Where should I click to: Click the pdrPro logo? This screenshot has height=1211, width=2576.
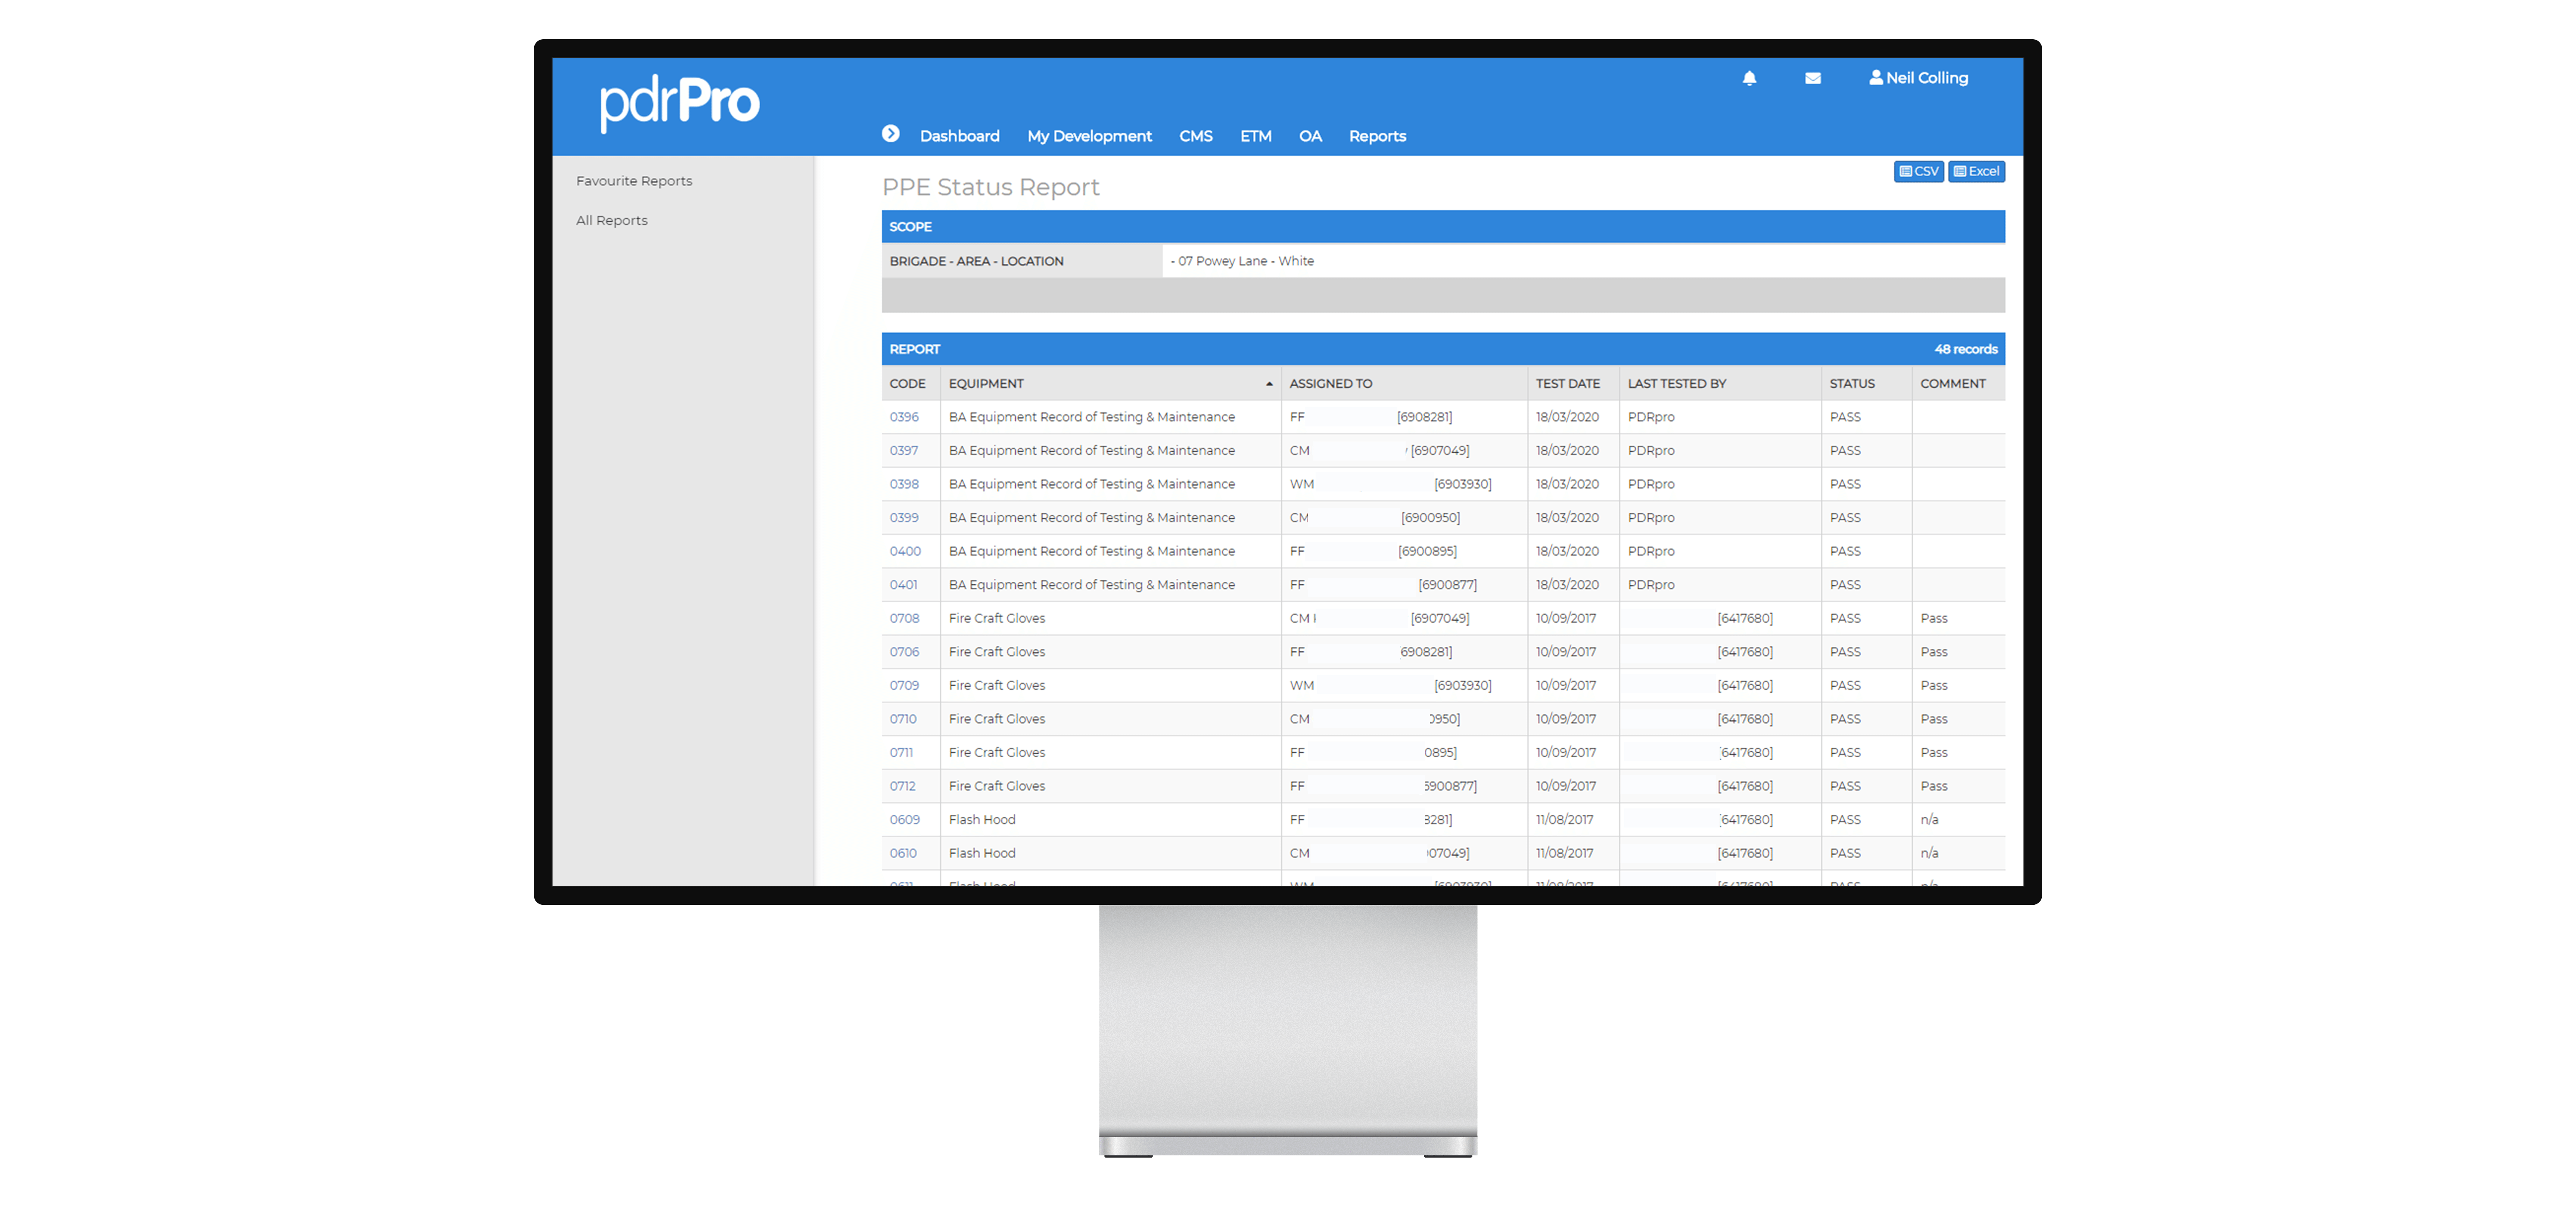pos(679,103)
